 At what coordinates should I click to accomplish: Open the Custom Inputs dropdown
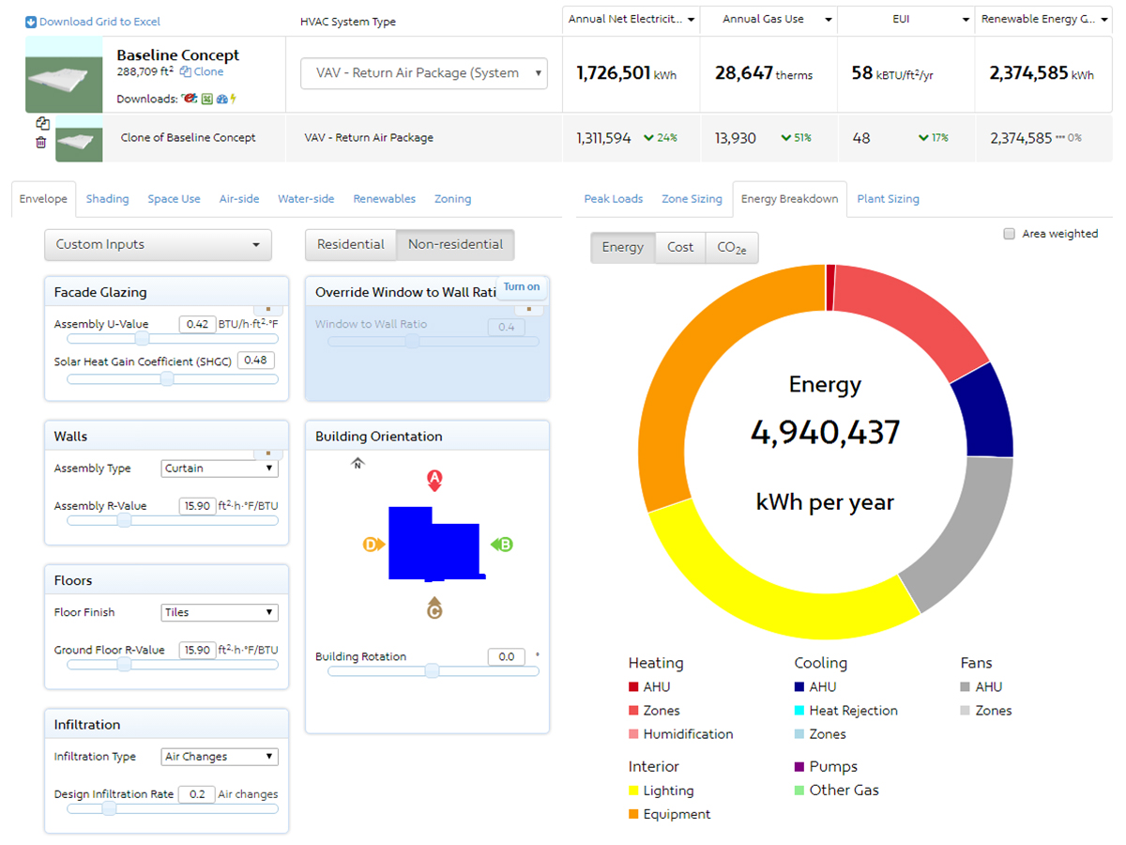coord(158,245)
